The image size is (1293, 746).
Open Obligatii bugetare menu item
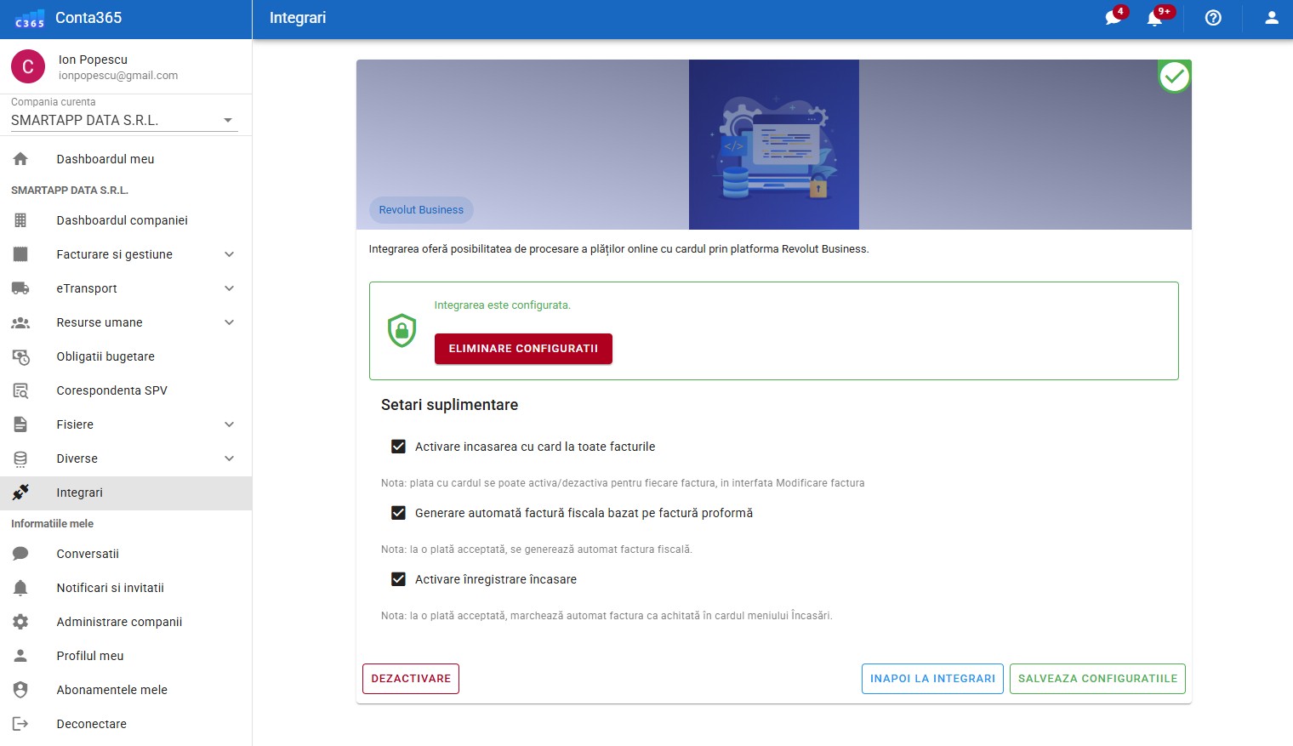click(x=105, y=356)
